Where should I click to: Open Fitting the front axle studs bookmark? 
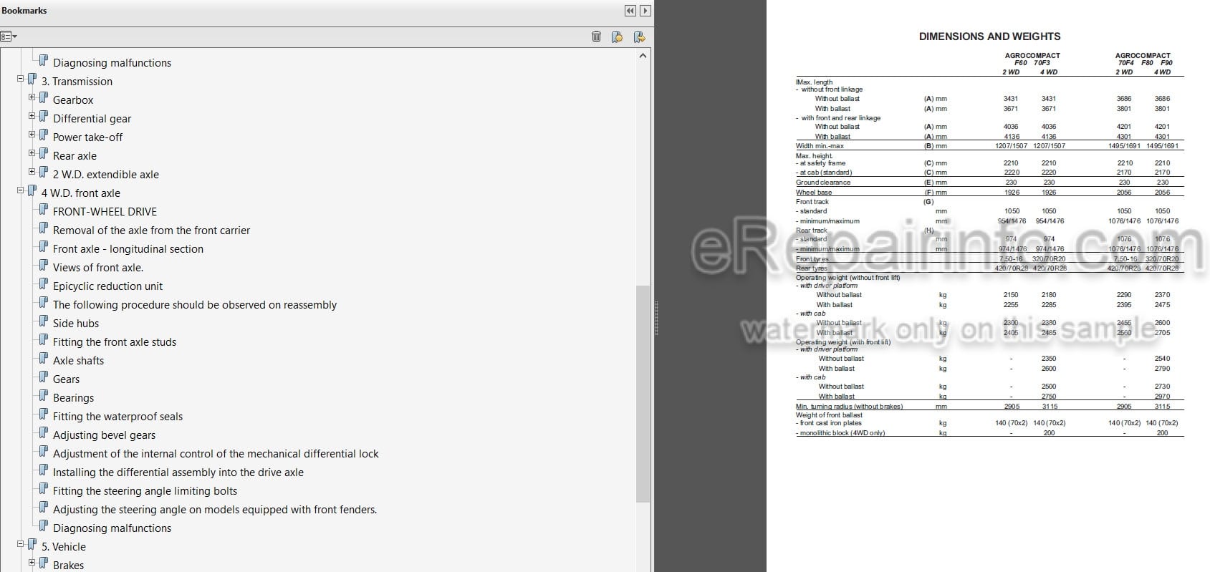(115, 342)
